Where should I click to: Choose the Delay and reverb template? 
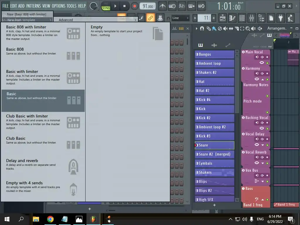tap(43, 167)
